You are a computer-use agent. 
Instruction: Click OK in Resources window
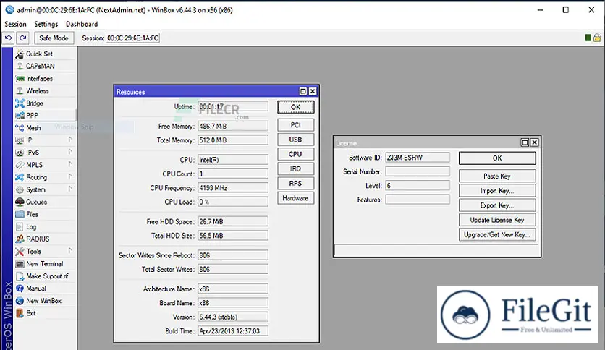point(295,107)
